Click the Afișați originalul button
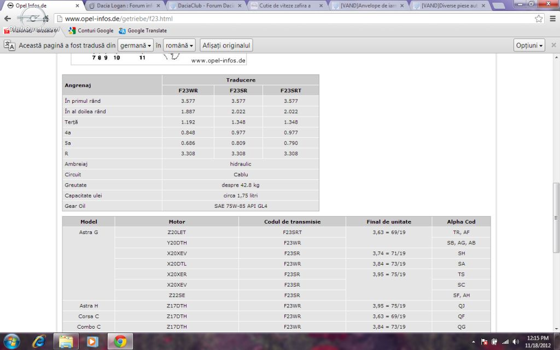Image resolution: width=560 pixels, height=350 pixels. [x=226, y=45]
